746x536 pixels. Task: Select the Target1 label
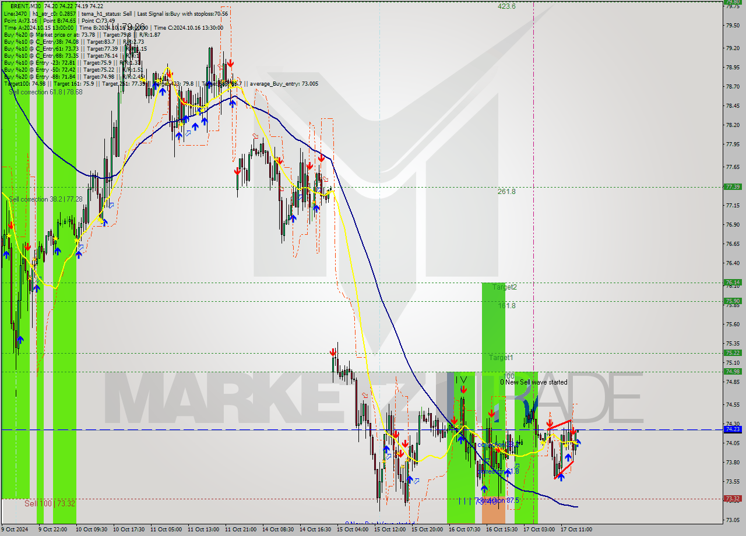click(501, 357)
